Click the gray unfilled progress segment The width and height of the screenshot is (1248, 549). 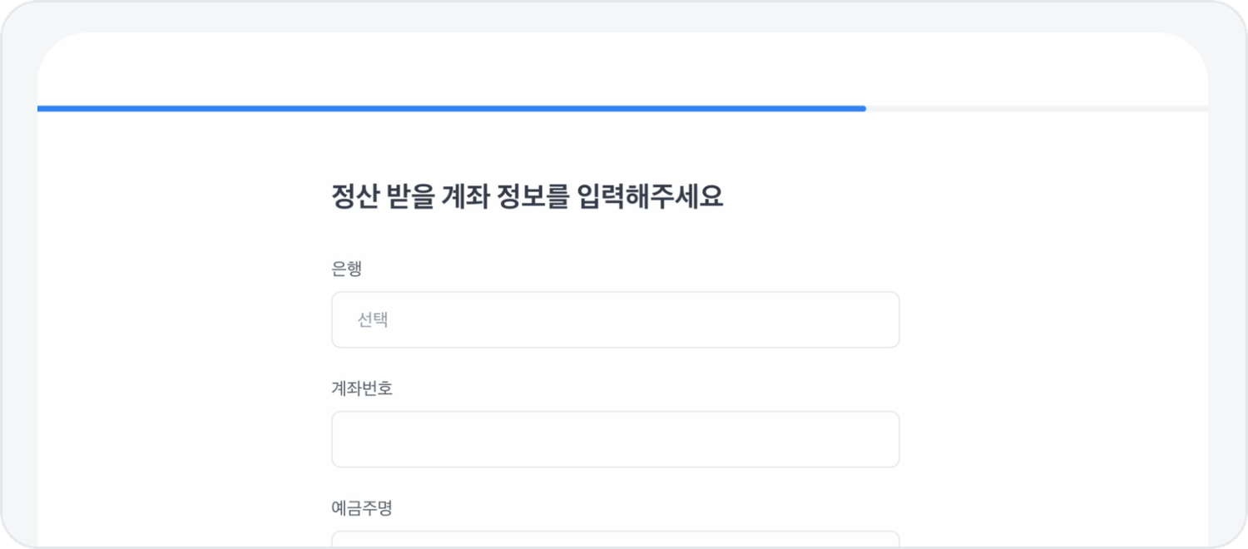pyautogui.click(x=1036, y=108)
